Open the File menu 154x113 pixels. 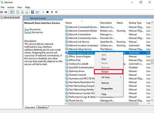click(x=3, y=7)
